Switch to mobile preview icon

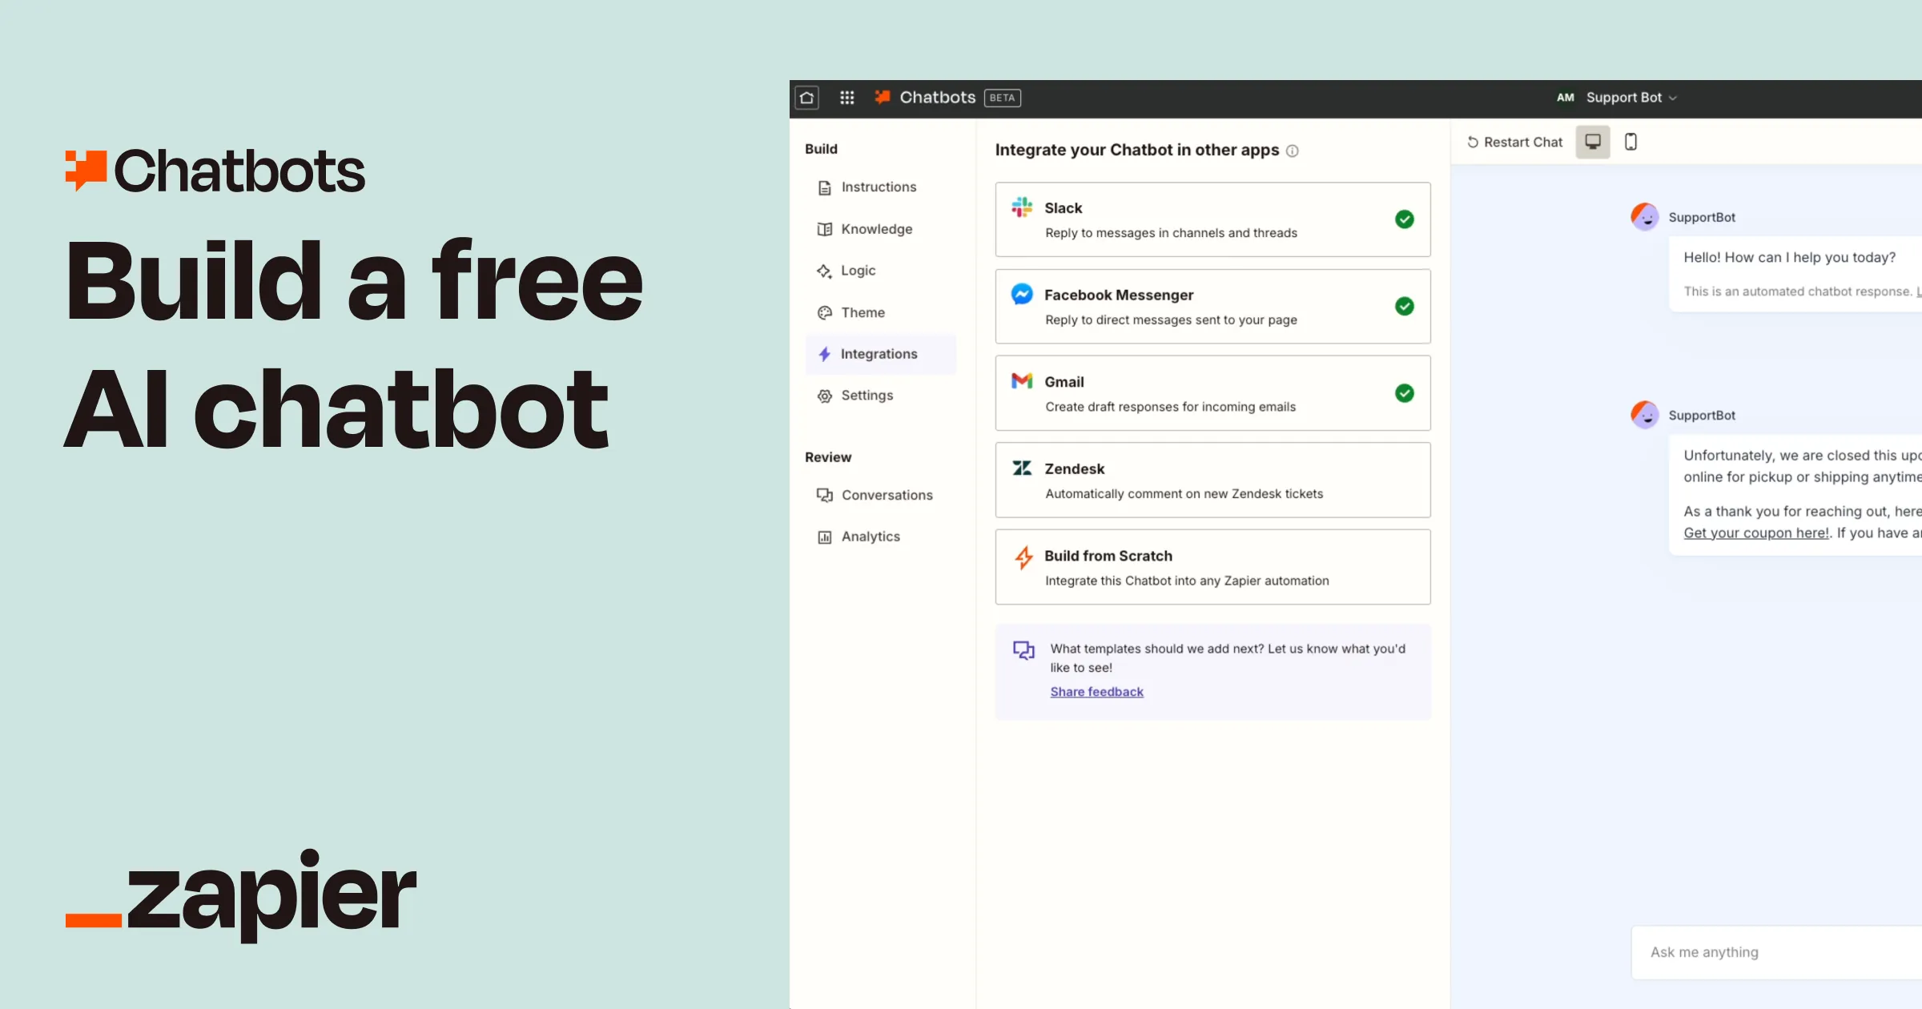(x=1630, y=142)
